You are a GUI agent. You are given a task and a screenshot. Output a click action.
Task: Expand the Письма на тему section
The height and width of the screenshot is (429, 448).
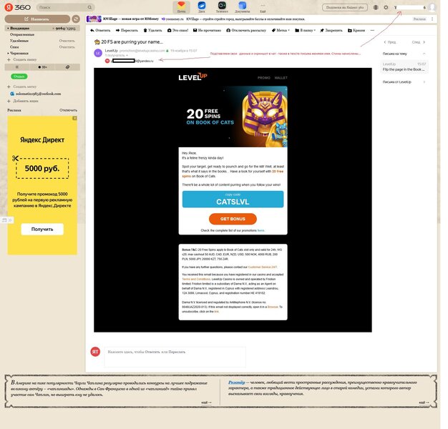coord(426,54)
